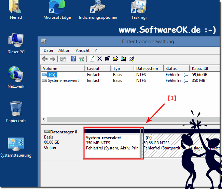Sort by Volume column header

[63, 69]
